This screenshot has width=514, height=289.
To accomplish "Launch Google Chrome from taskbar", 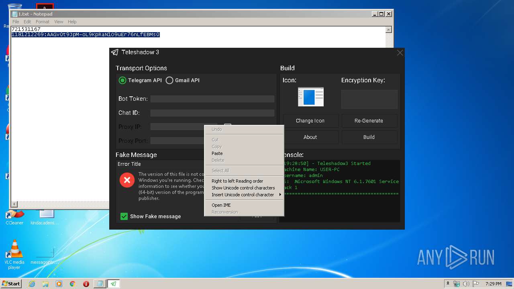I will click(73, 284).
